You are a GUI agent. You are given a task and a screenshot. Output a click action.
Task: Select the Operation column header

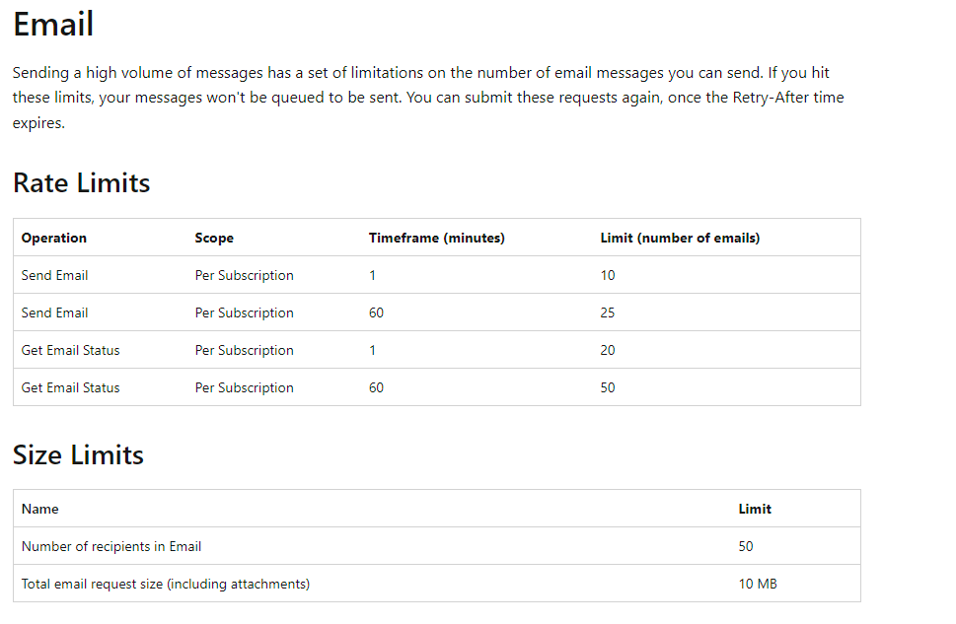pyautogui.click(x=53, y=238)
